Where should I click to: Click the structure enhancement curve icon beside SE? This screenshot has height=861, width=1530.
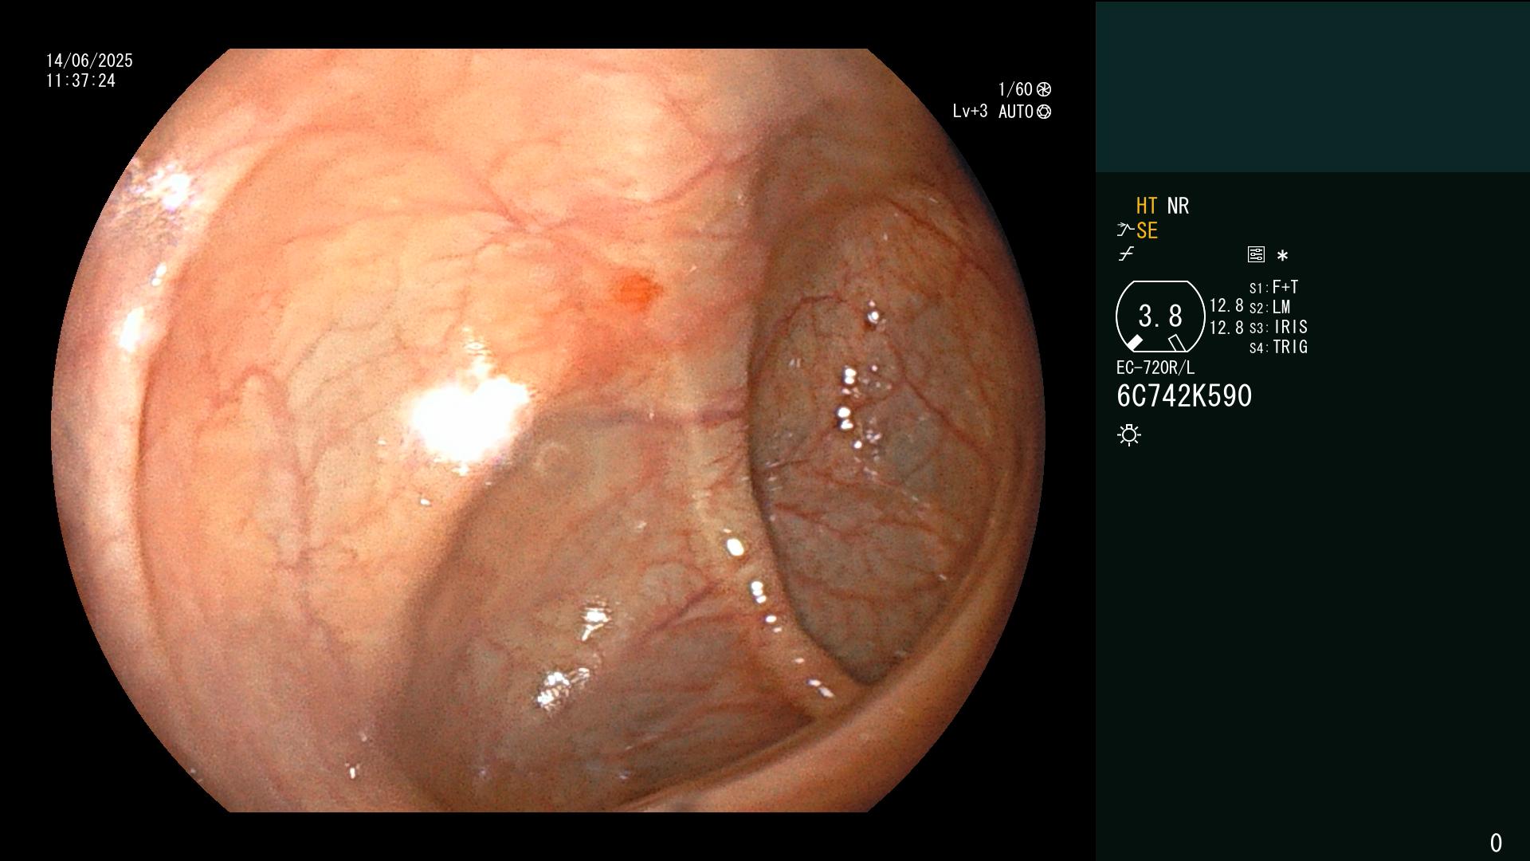[x=1125, y=230]
